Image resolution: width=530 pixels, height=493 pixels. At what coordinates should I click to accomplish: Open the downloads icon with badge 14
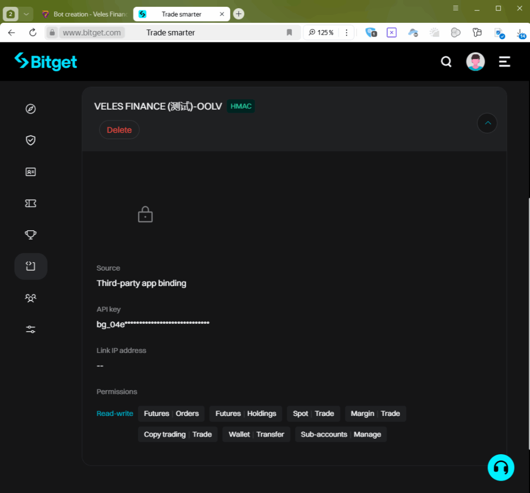click(x=521, y=33)
